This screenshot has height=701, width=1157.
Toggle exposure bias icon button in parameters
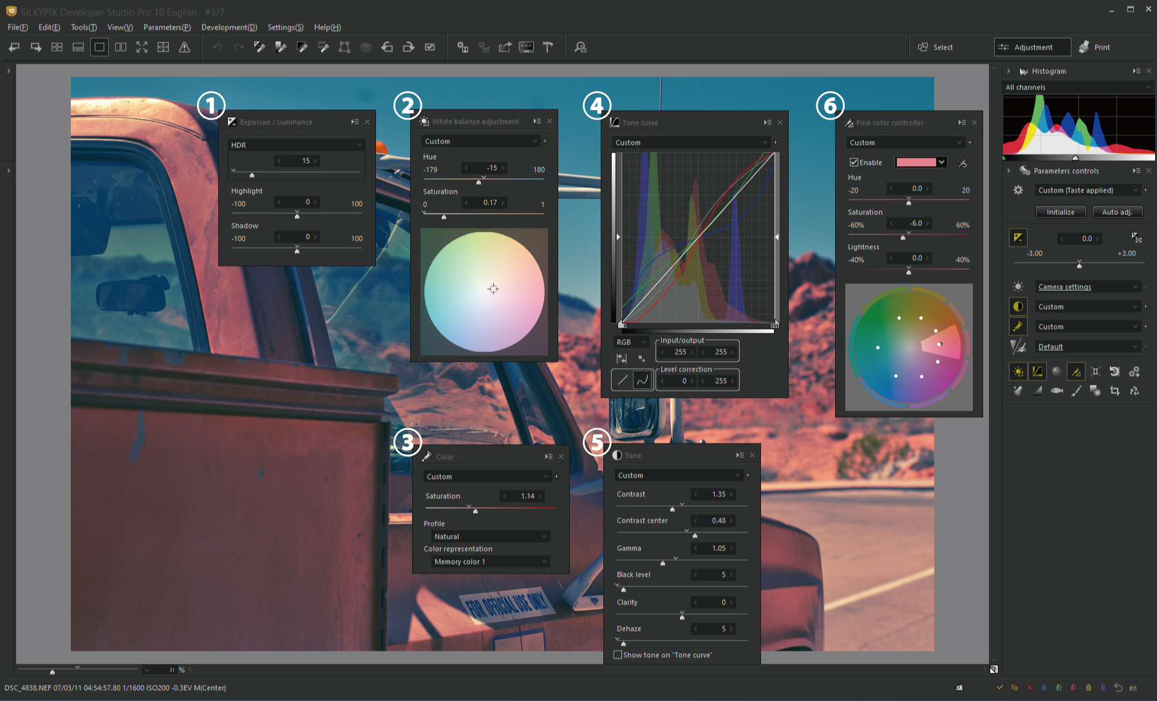pyautogui.click(x=1018, y=238)
